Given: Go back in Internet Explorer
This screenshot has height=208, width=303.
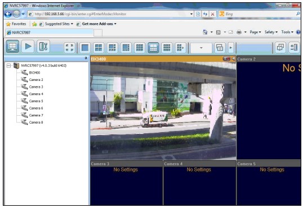Looking at the screenshot, I should (8, 14).
